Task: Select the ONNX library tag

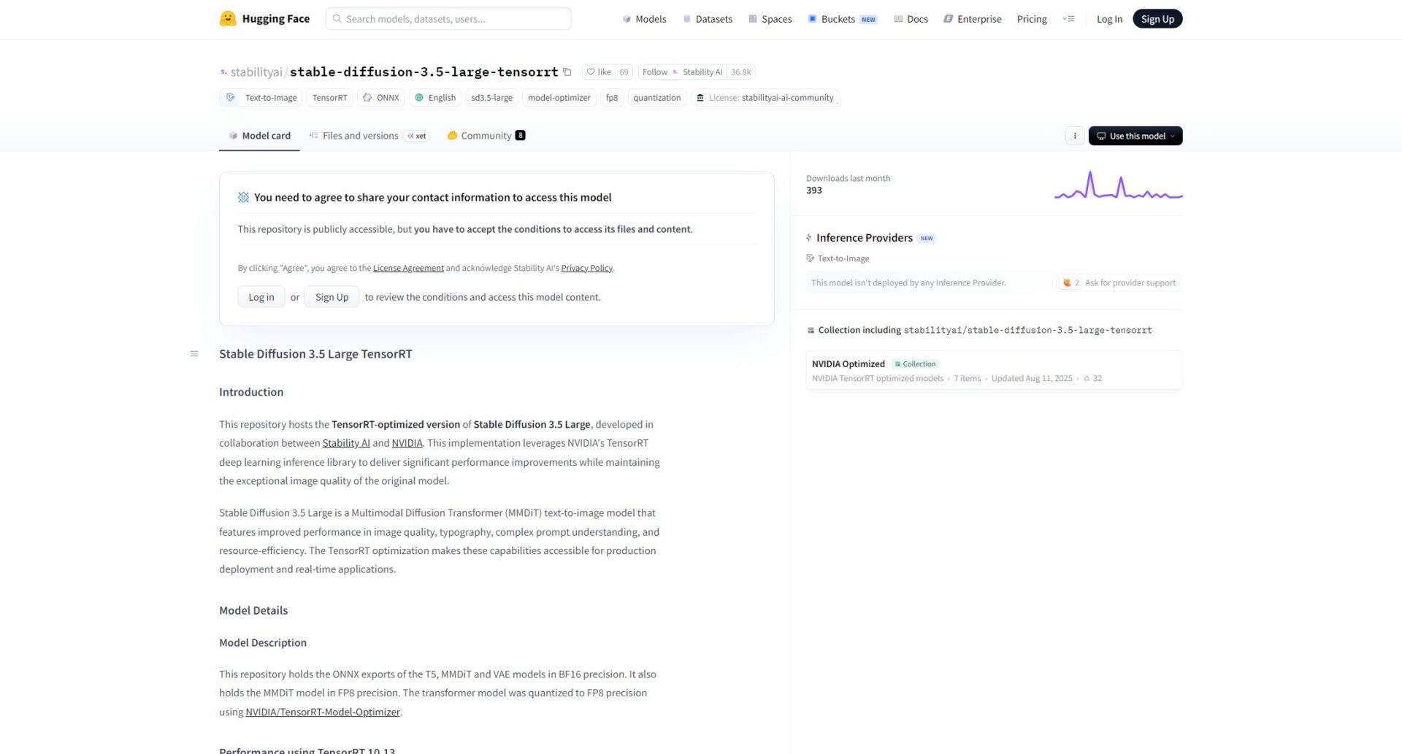Action: coord(381,98)
